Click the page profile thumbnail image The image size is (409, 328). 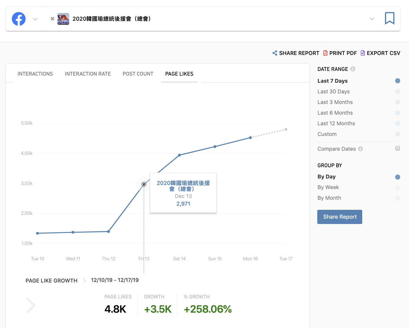tap(63, 19)
